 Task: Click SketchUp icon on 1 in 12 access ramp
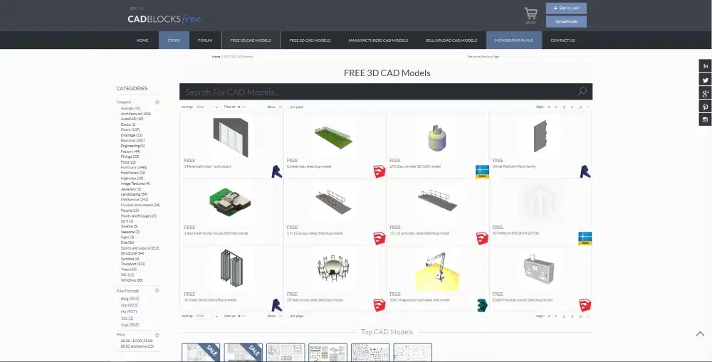point(379,238)
